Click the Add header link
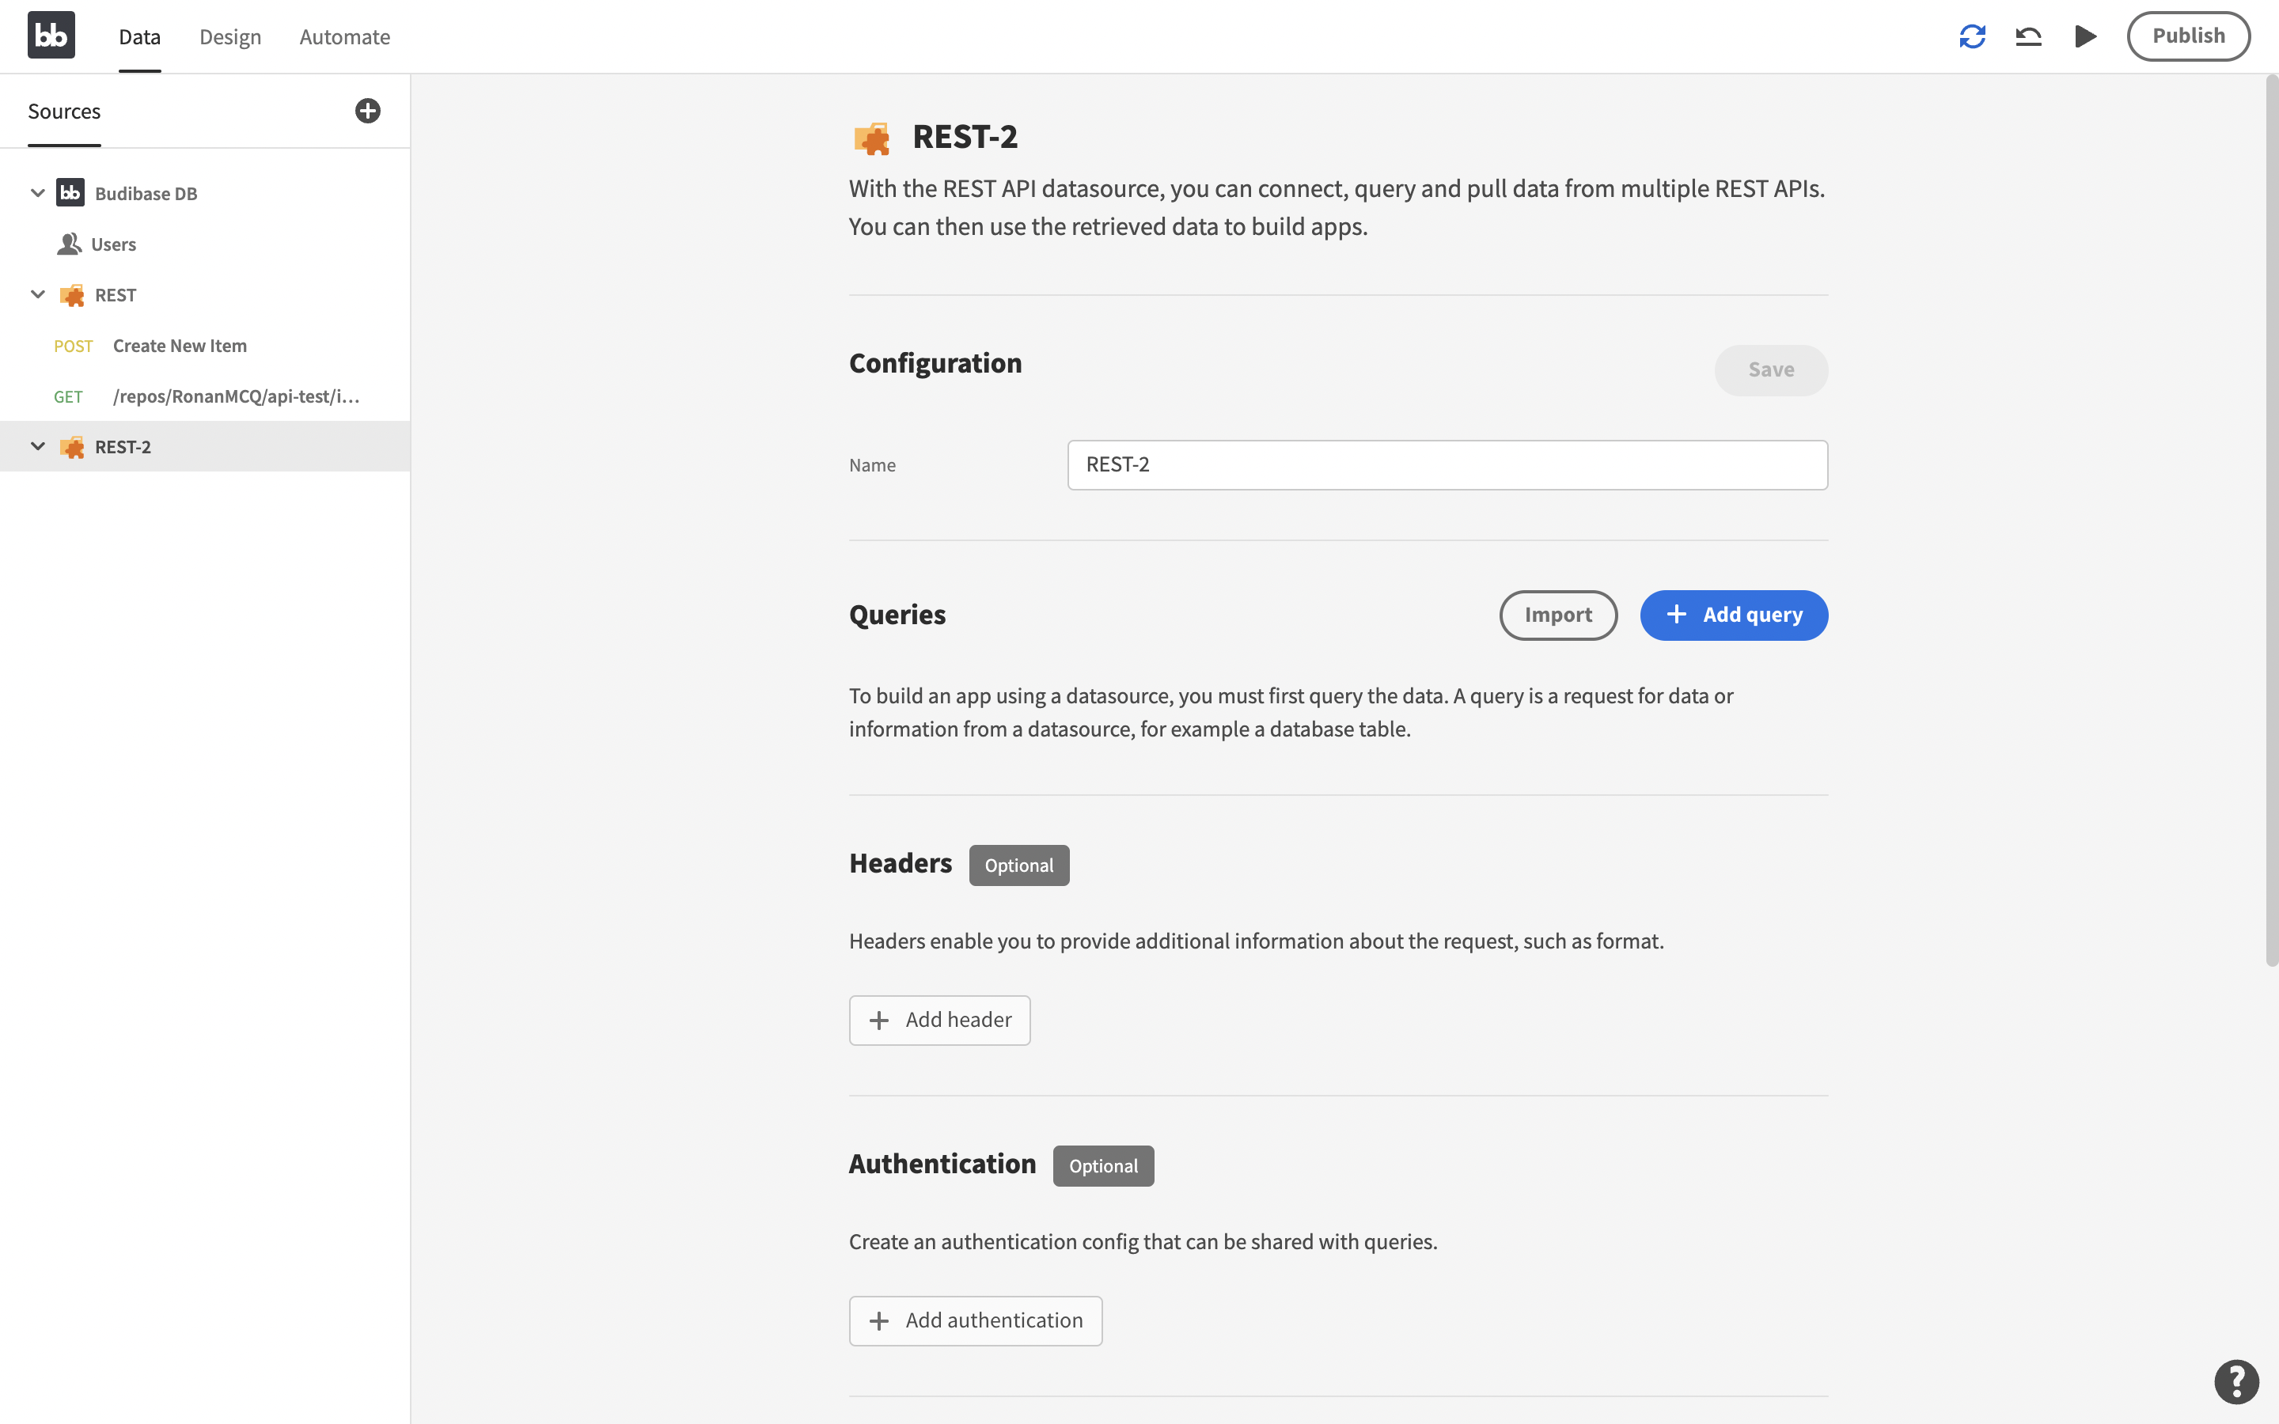 coord(939,1019)
